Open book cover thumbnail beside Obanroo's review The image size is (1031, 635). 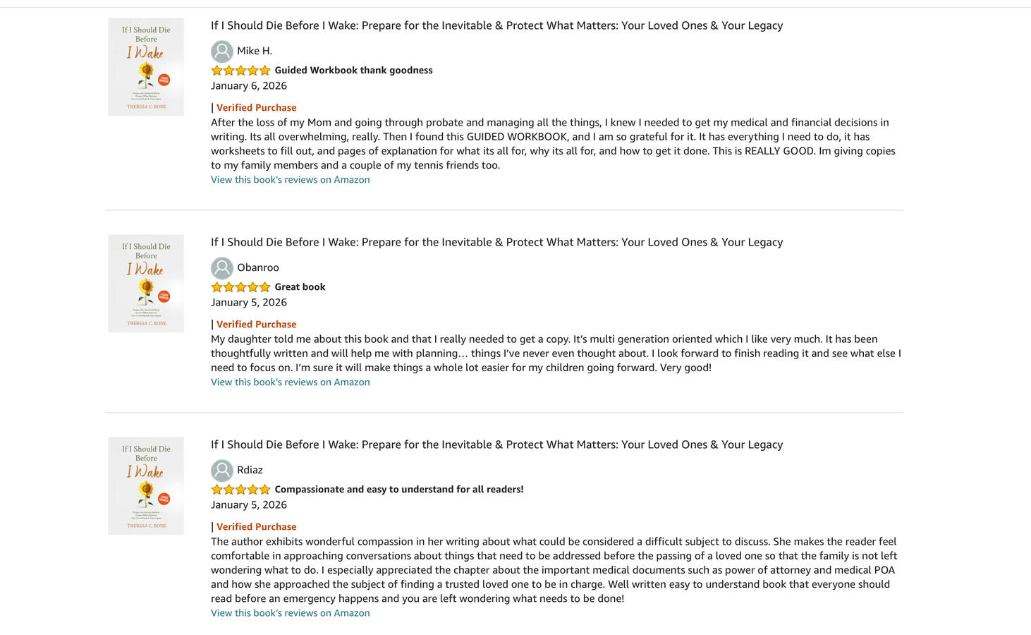pyautogui.click(x=146, y=284)
